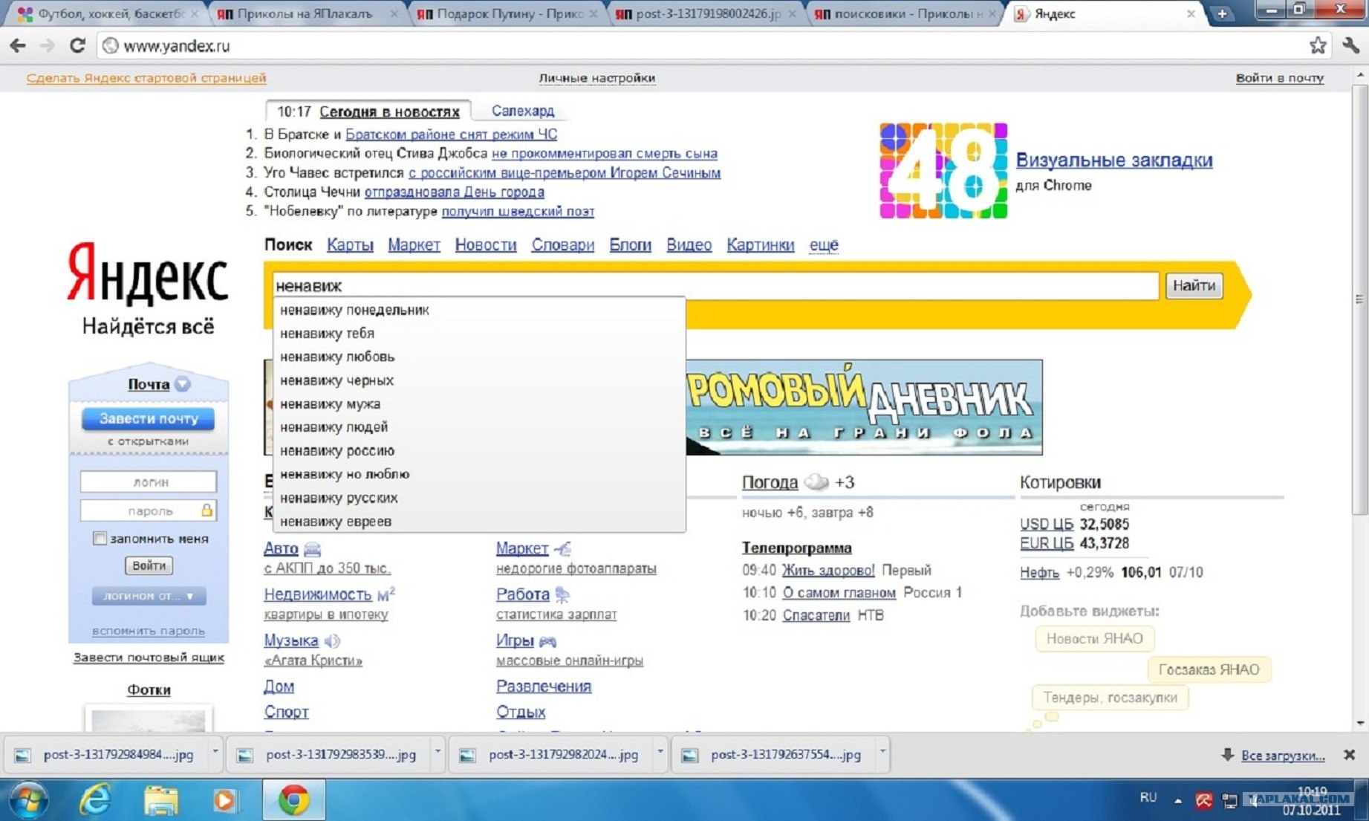Expand the 'ещё' services menu
This screenshot has height=821, width=1369.
[824, 245]
